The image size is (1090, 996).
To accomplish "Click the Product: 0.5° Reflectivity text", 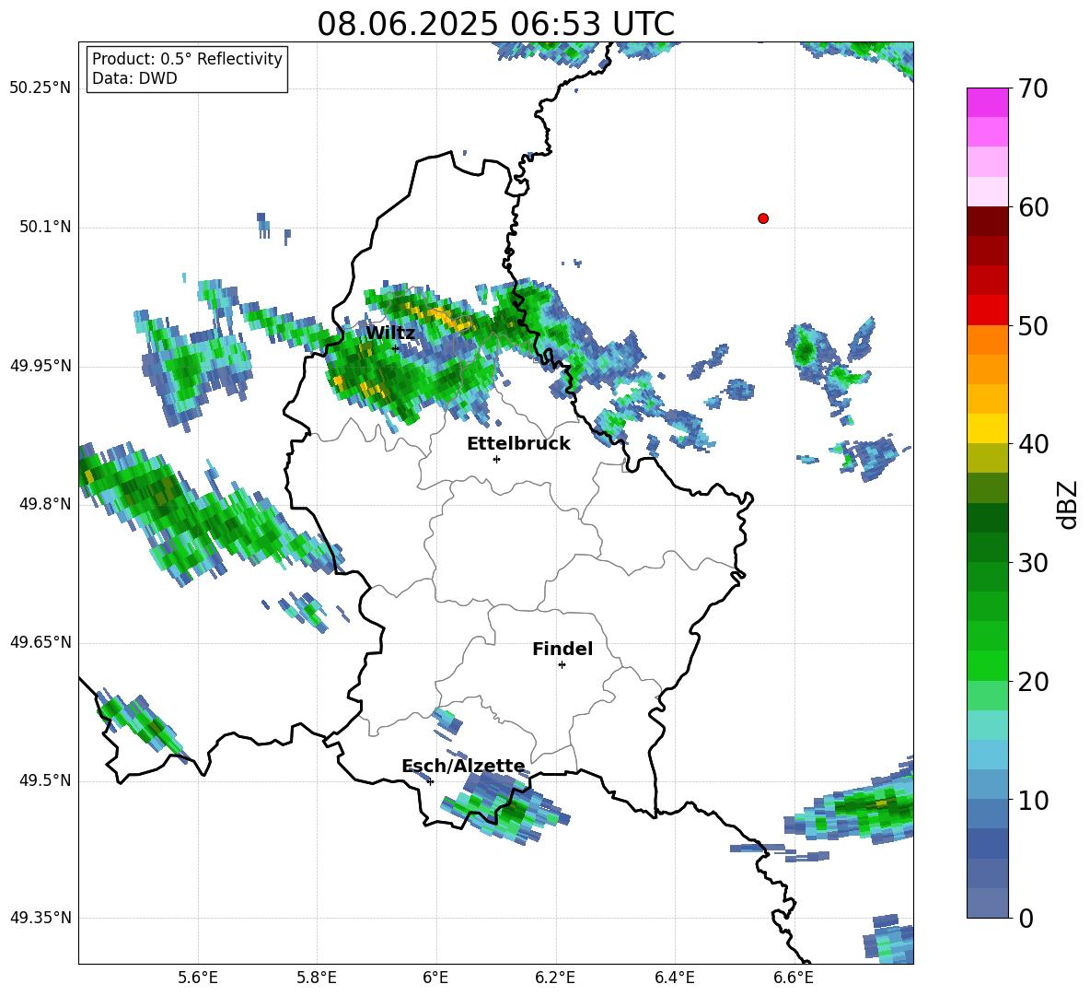I will [x=187, y=58].
